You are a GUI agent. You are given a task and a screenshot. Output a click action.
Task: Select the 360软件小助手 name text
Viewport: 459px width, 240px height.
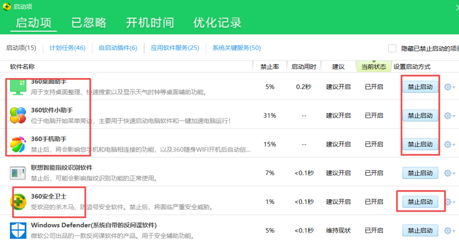point(52,110)
